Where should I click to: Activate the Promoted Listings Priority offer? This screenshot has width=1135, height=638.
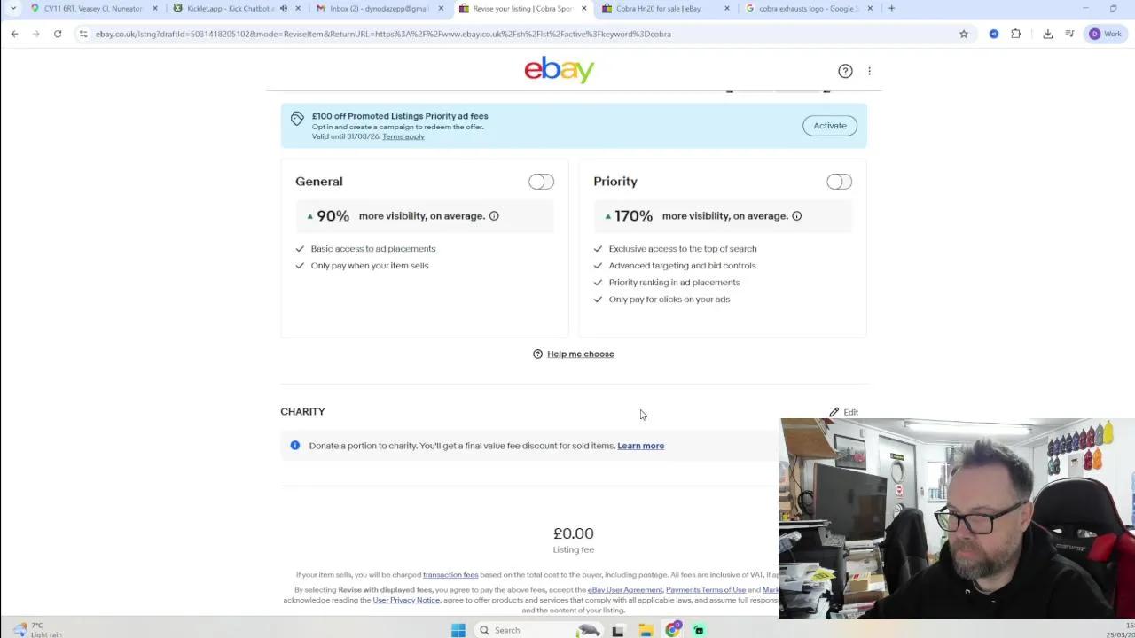(x=830, y=126)
